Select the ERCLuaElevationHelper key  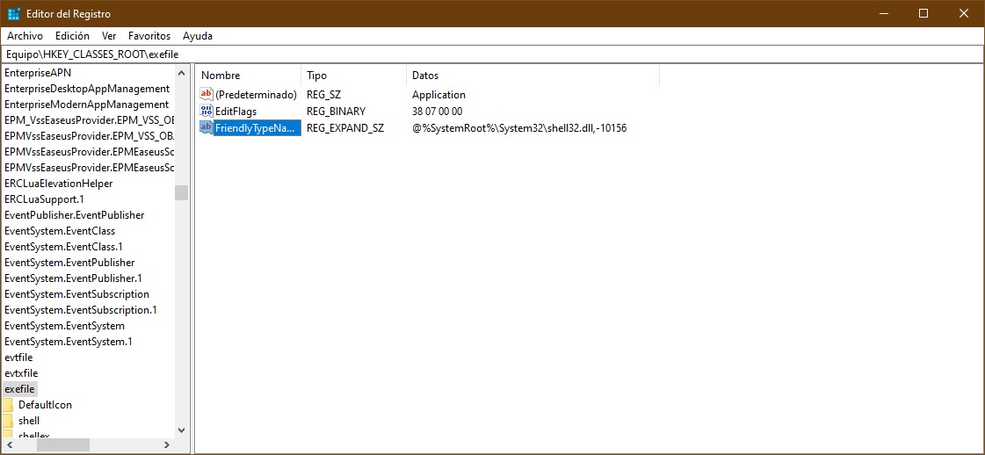click(x=58, y=184)
